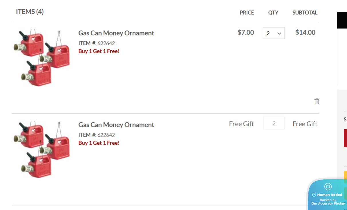Delete the first Gas Can Money Ornament item
The image size is (347, 210).
click(x=317, y=101)
